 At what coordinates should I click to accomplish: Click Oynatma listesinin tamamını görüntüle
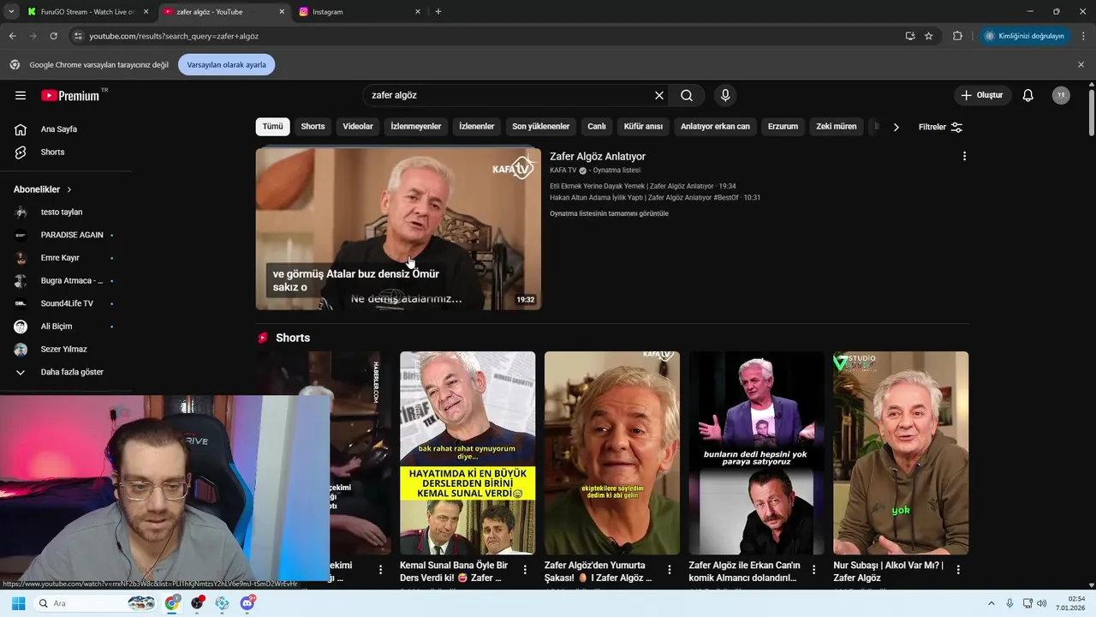tap(609, 213)
